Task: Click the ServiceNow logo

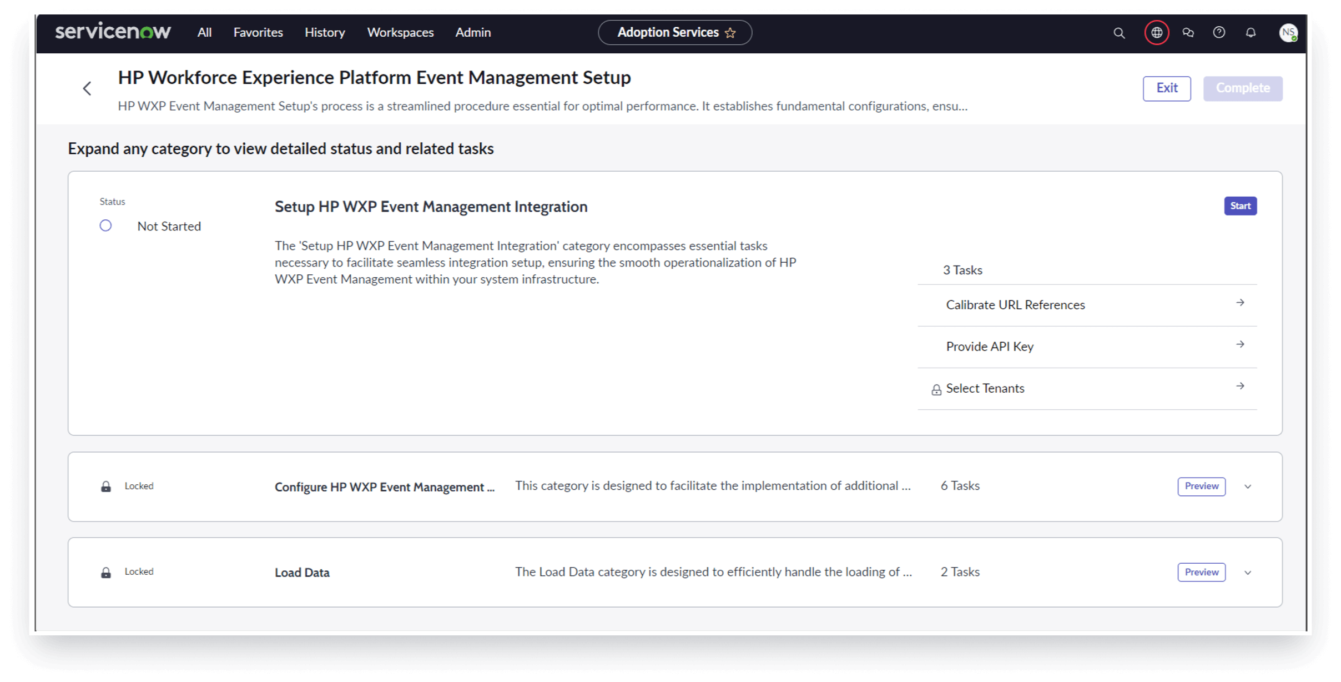Action: (113, 32)
